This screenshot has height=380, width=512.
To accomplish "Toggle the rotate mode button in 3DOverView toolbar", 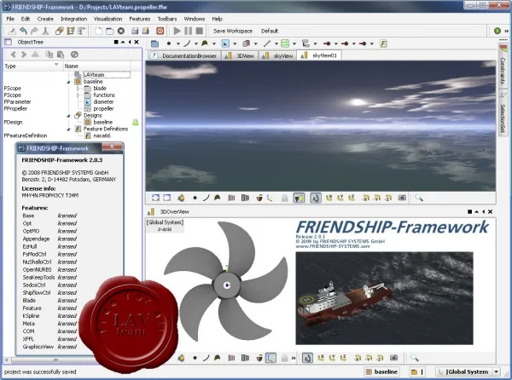I will (x=307, y=358).
